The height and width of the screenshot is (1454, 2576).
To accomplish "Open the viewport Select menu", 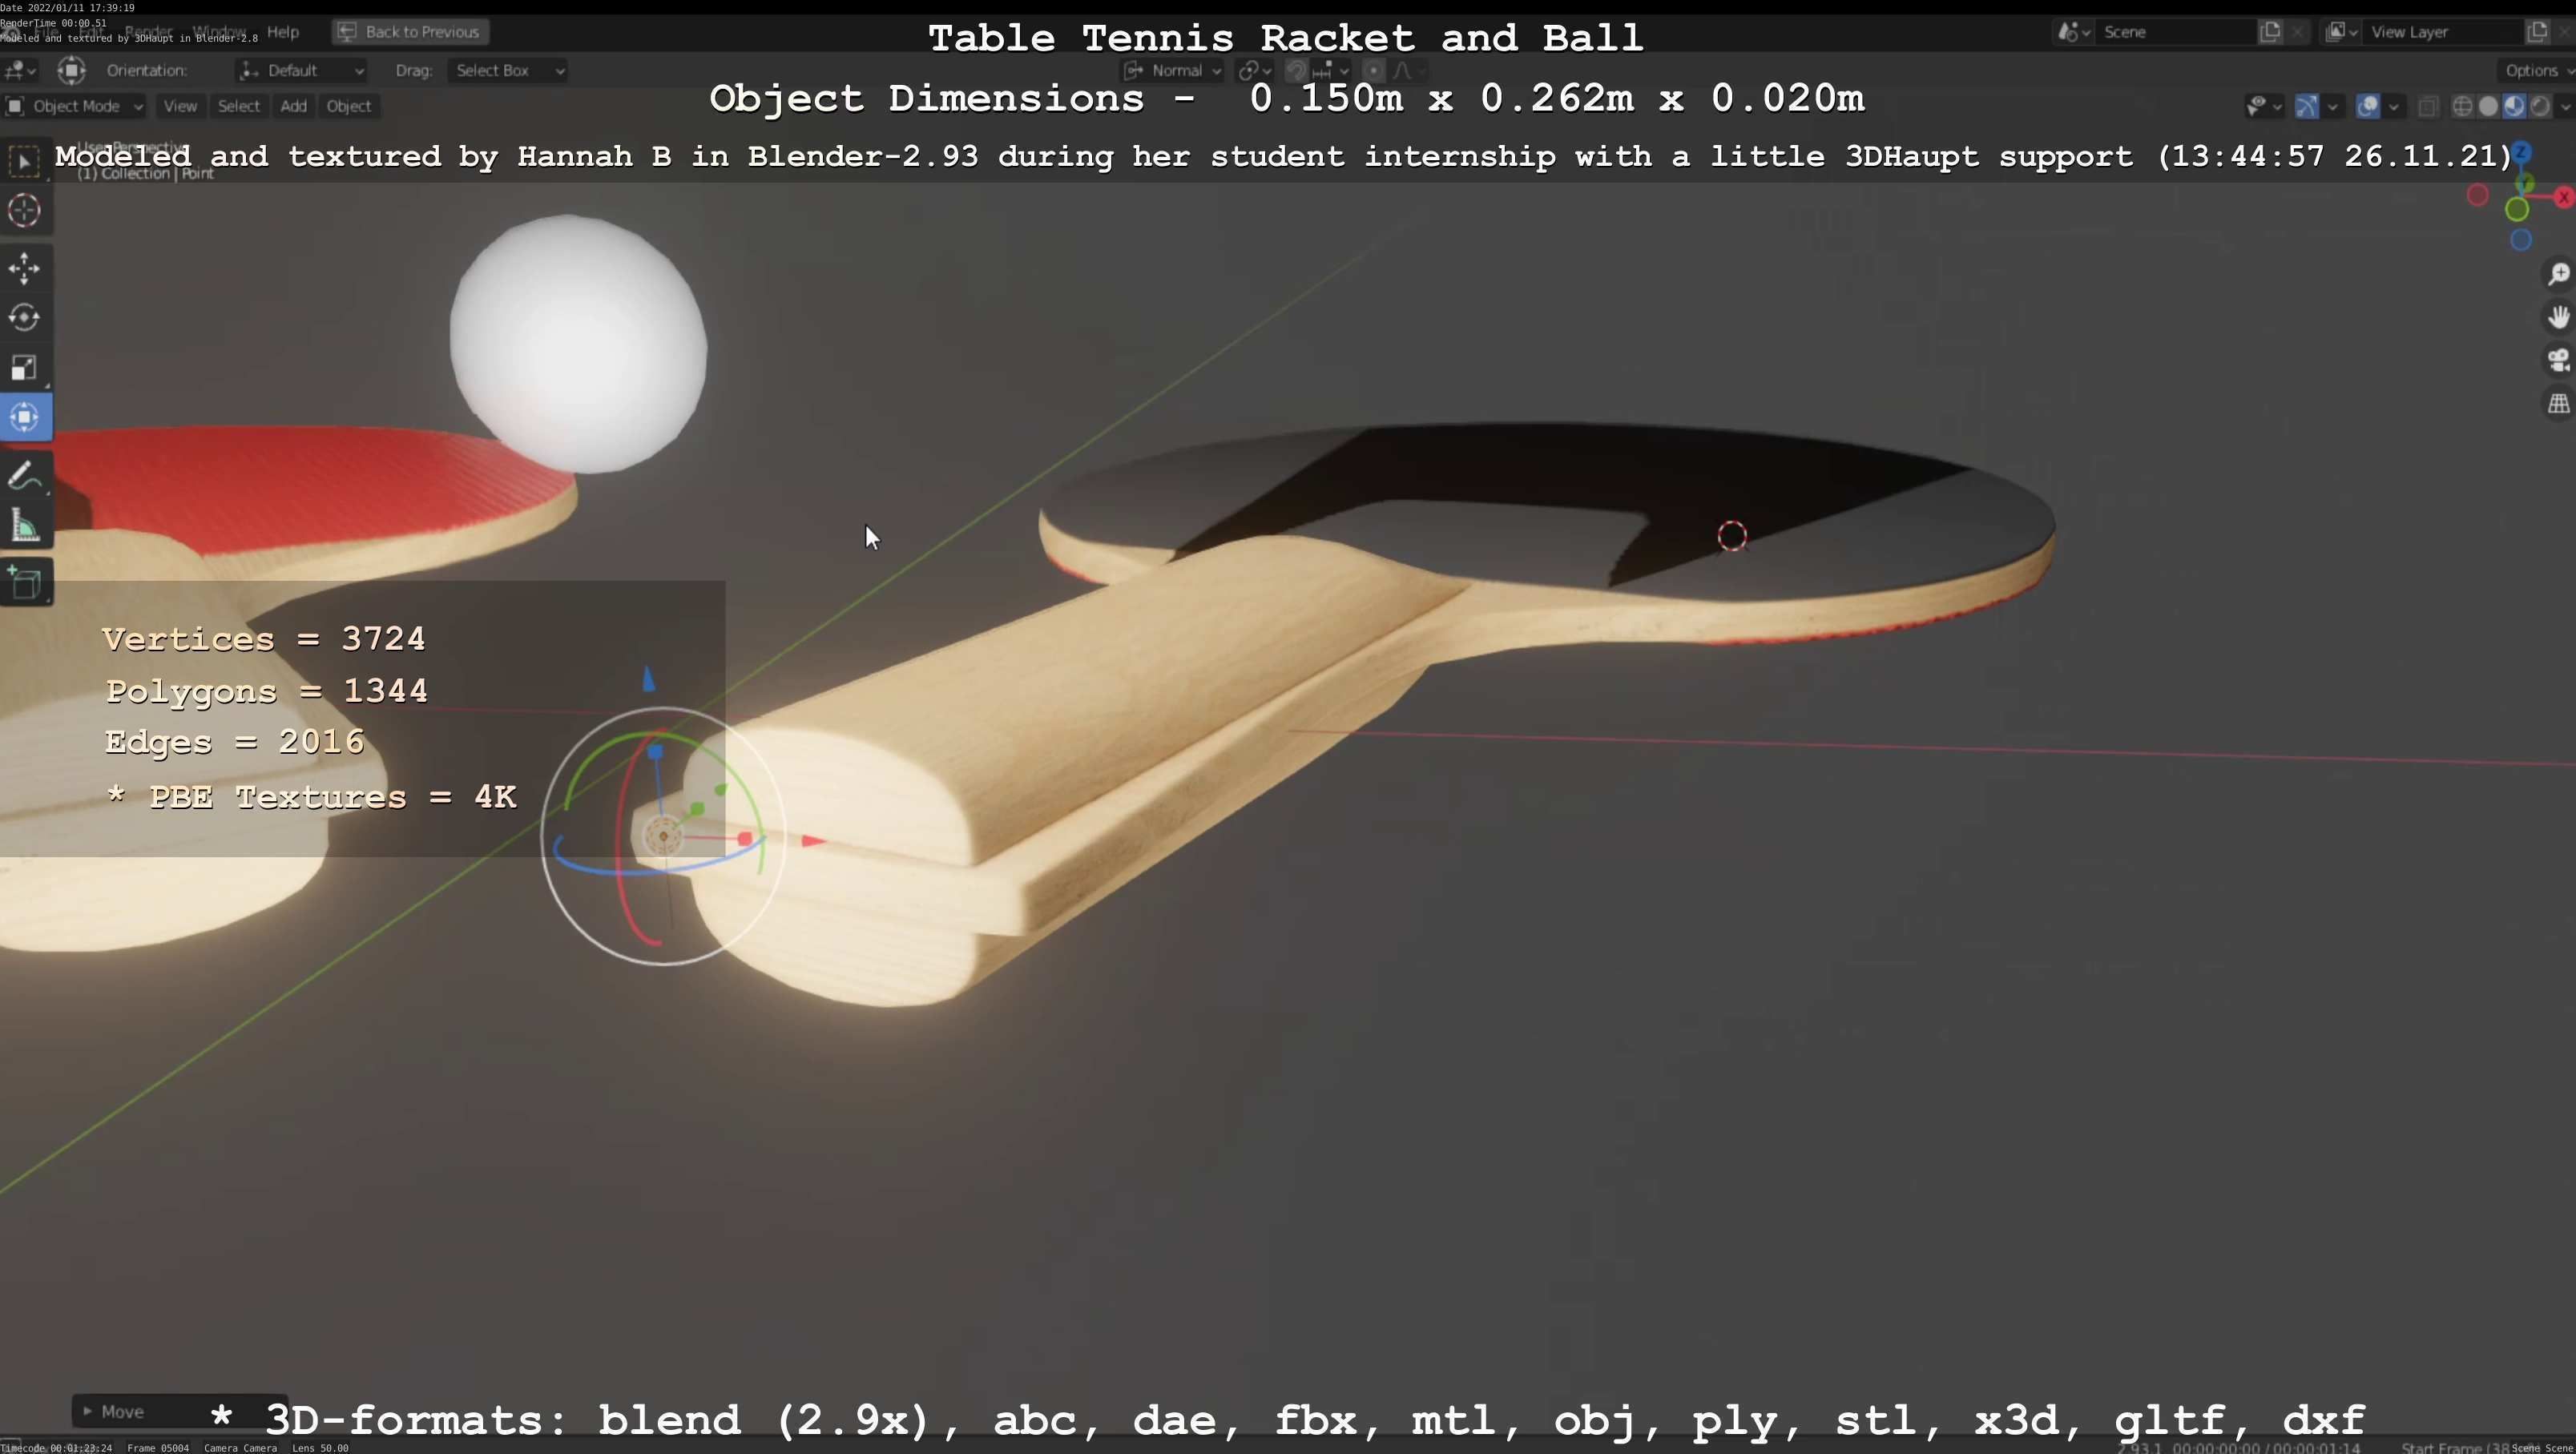I will coord(239,106).
